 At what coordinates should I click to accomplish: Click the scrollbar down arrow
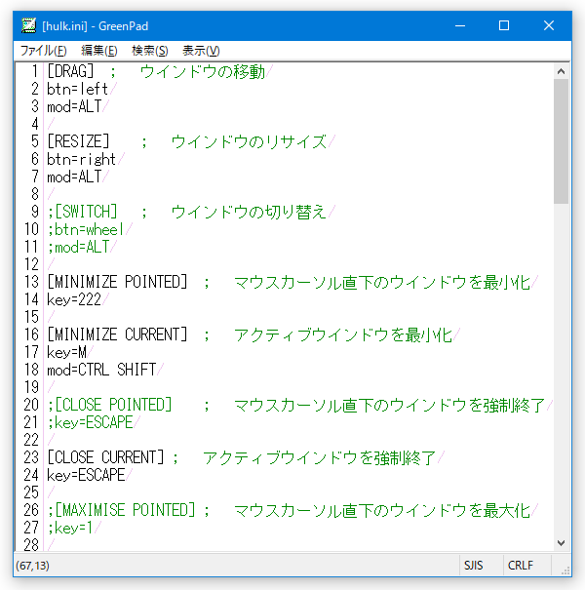coord(561,543)
